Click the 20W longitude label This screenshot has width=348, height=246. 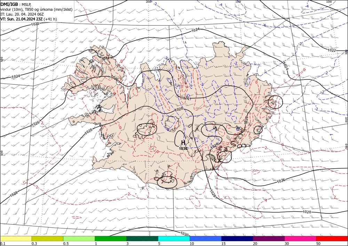(149, 2)
